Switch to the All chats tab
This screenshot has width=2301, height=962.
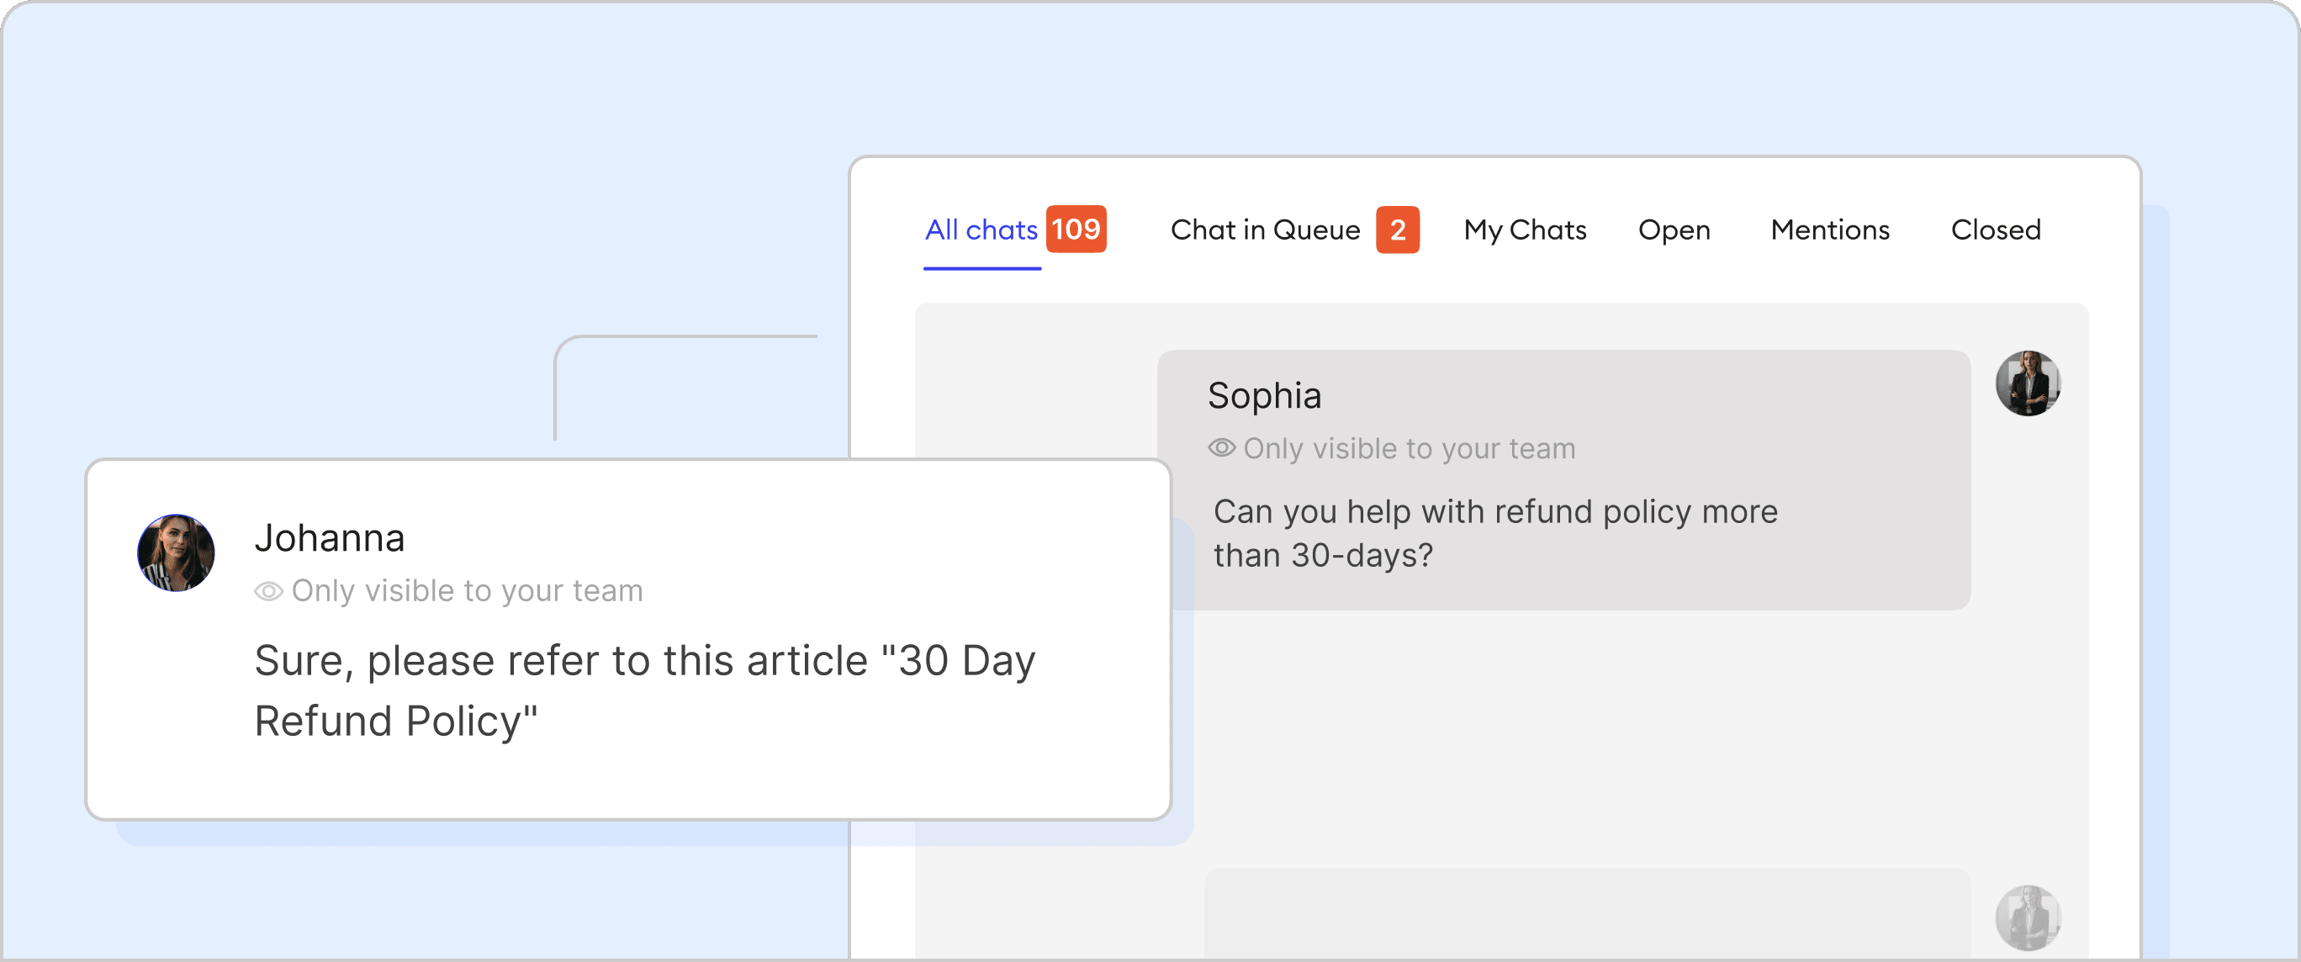tap(981, 230)
